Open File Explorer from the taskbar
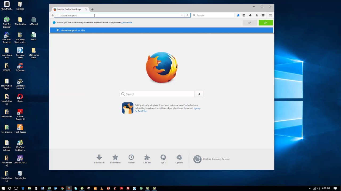Viewport: 341px width, 191px height. (29, 188)
